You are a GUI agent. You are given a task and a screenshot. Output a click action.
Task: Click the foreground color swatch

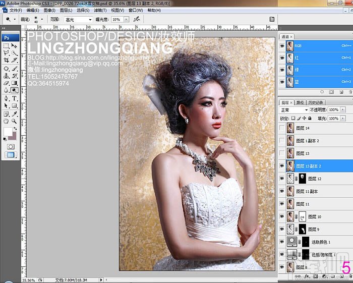tap(8, 131)
